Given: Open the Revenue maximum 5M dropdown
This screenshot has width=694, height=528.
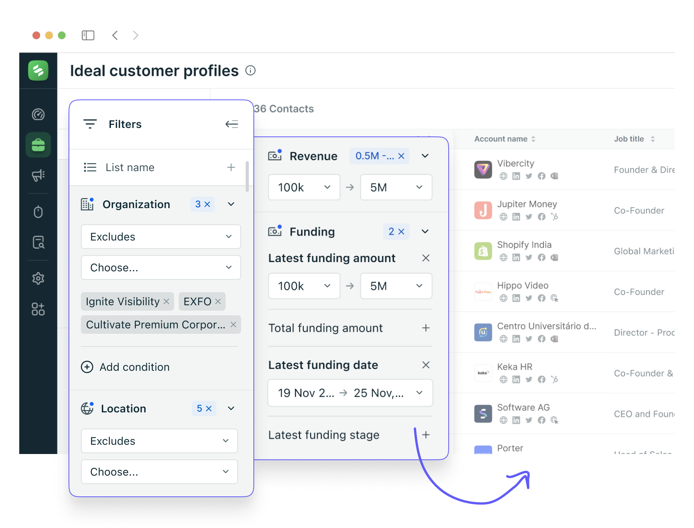Looking at the screenshot, I should coord(396,187).
